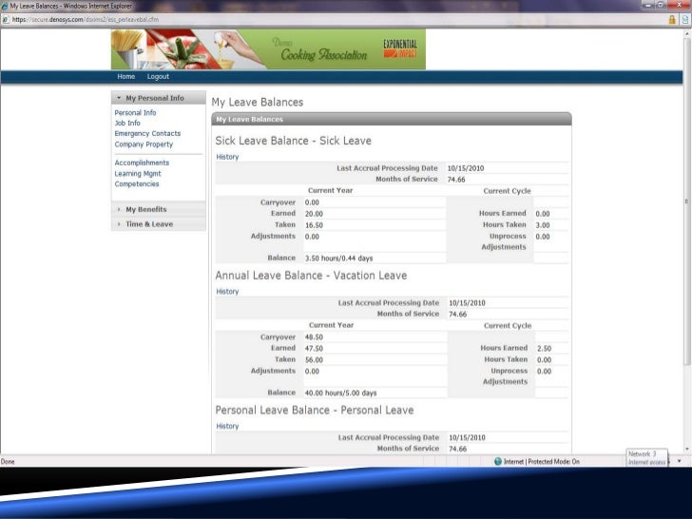Image resolution: width=692 pixels, height=519 pixels.
Task: Open Competencies link
Action: click(x=136, y=184)
